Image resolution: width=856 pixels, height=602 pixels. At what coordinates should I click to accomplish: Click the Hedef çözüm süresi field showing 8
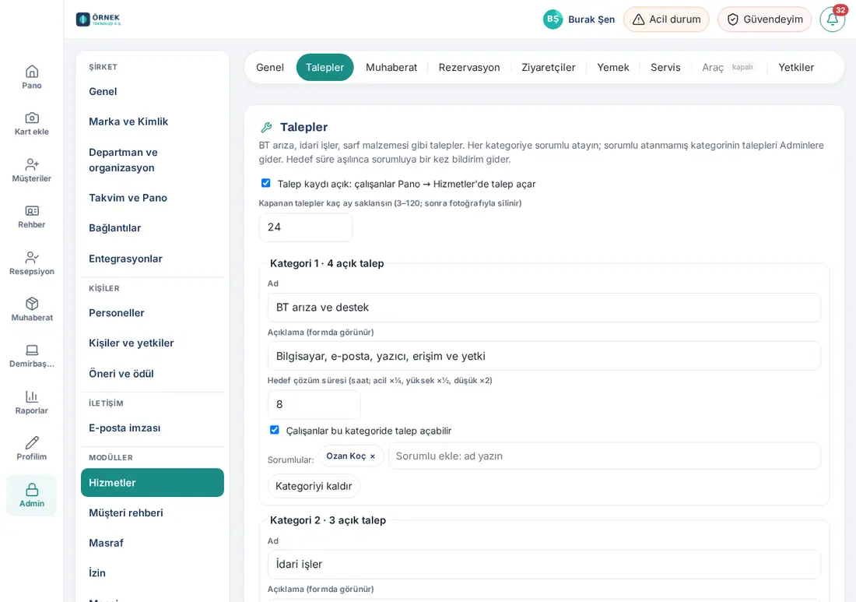click(314, 404)
